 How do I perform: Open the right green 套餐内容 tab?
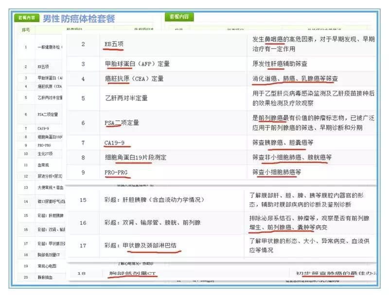[x=179, y=16]
